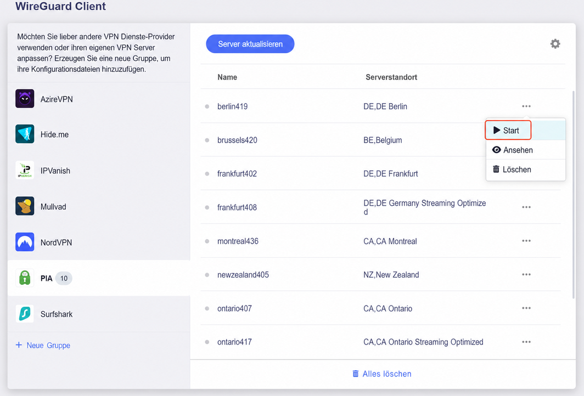This screenshot has width=584, height=396.
Task: Select the Mullvad provider icon
Action: (x=25, y=206)
